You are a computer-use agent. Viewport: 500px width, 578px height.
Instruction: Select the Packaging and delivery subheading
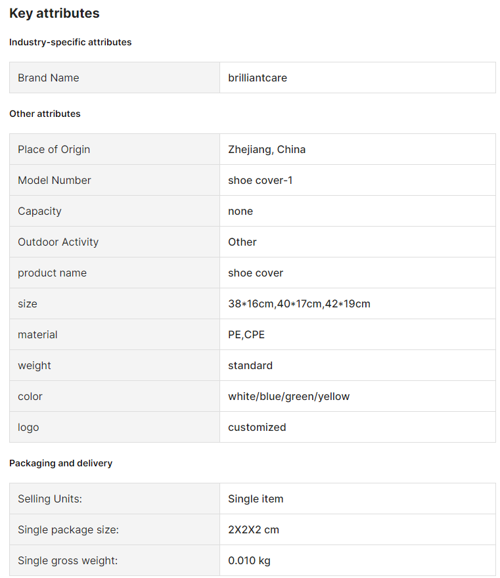click(x=61, y=463)
